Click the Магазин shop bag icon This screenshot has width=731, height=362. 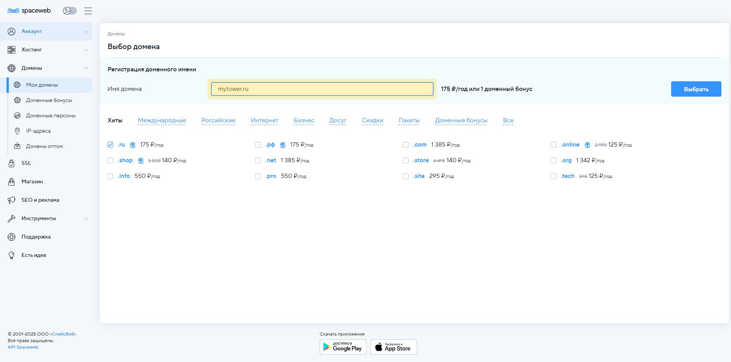[12, 181]
